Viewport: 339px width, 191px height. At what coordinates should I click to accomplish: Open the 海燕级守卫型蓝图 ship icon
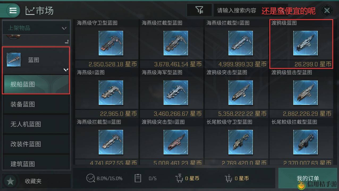coord(111,43)
